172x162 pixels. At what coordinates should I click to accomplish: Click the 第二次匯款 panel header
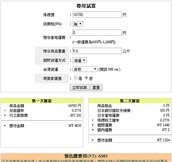tap(130, 101)
